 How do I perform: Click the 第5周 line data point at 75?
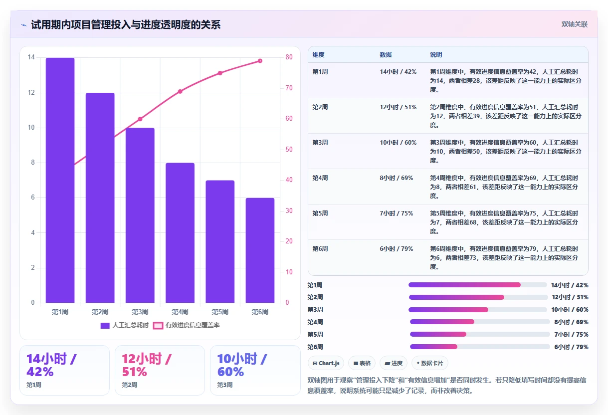coord(220,73)
